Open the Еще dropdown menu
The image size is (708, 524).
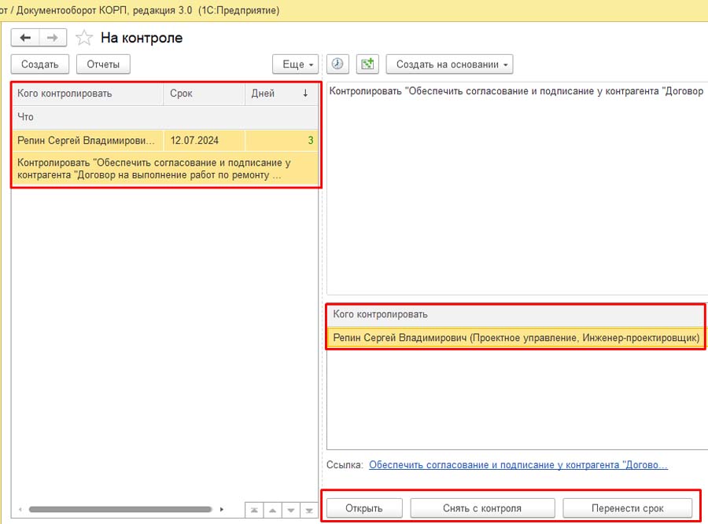[x=297, y=64]
